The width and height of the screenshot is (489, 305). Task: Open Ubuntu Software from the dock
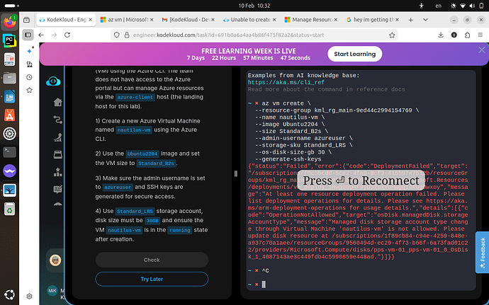point(9,115)
